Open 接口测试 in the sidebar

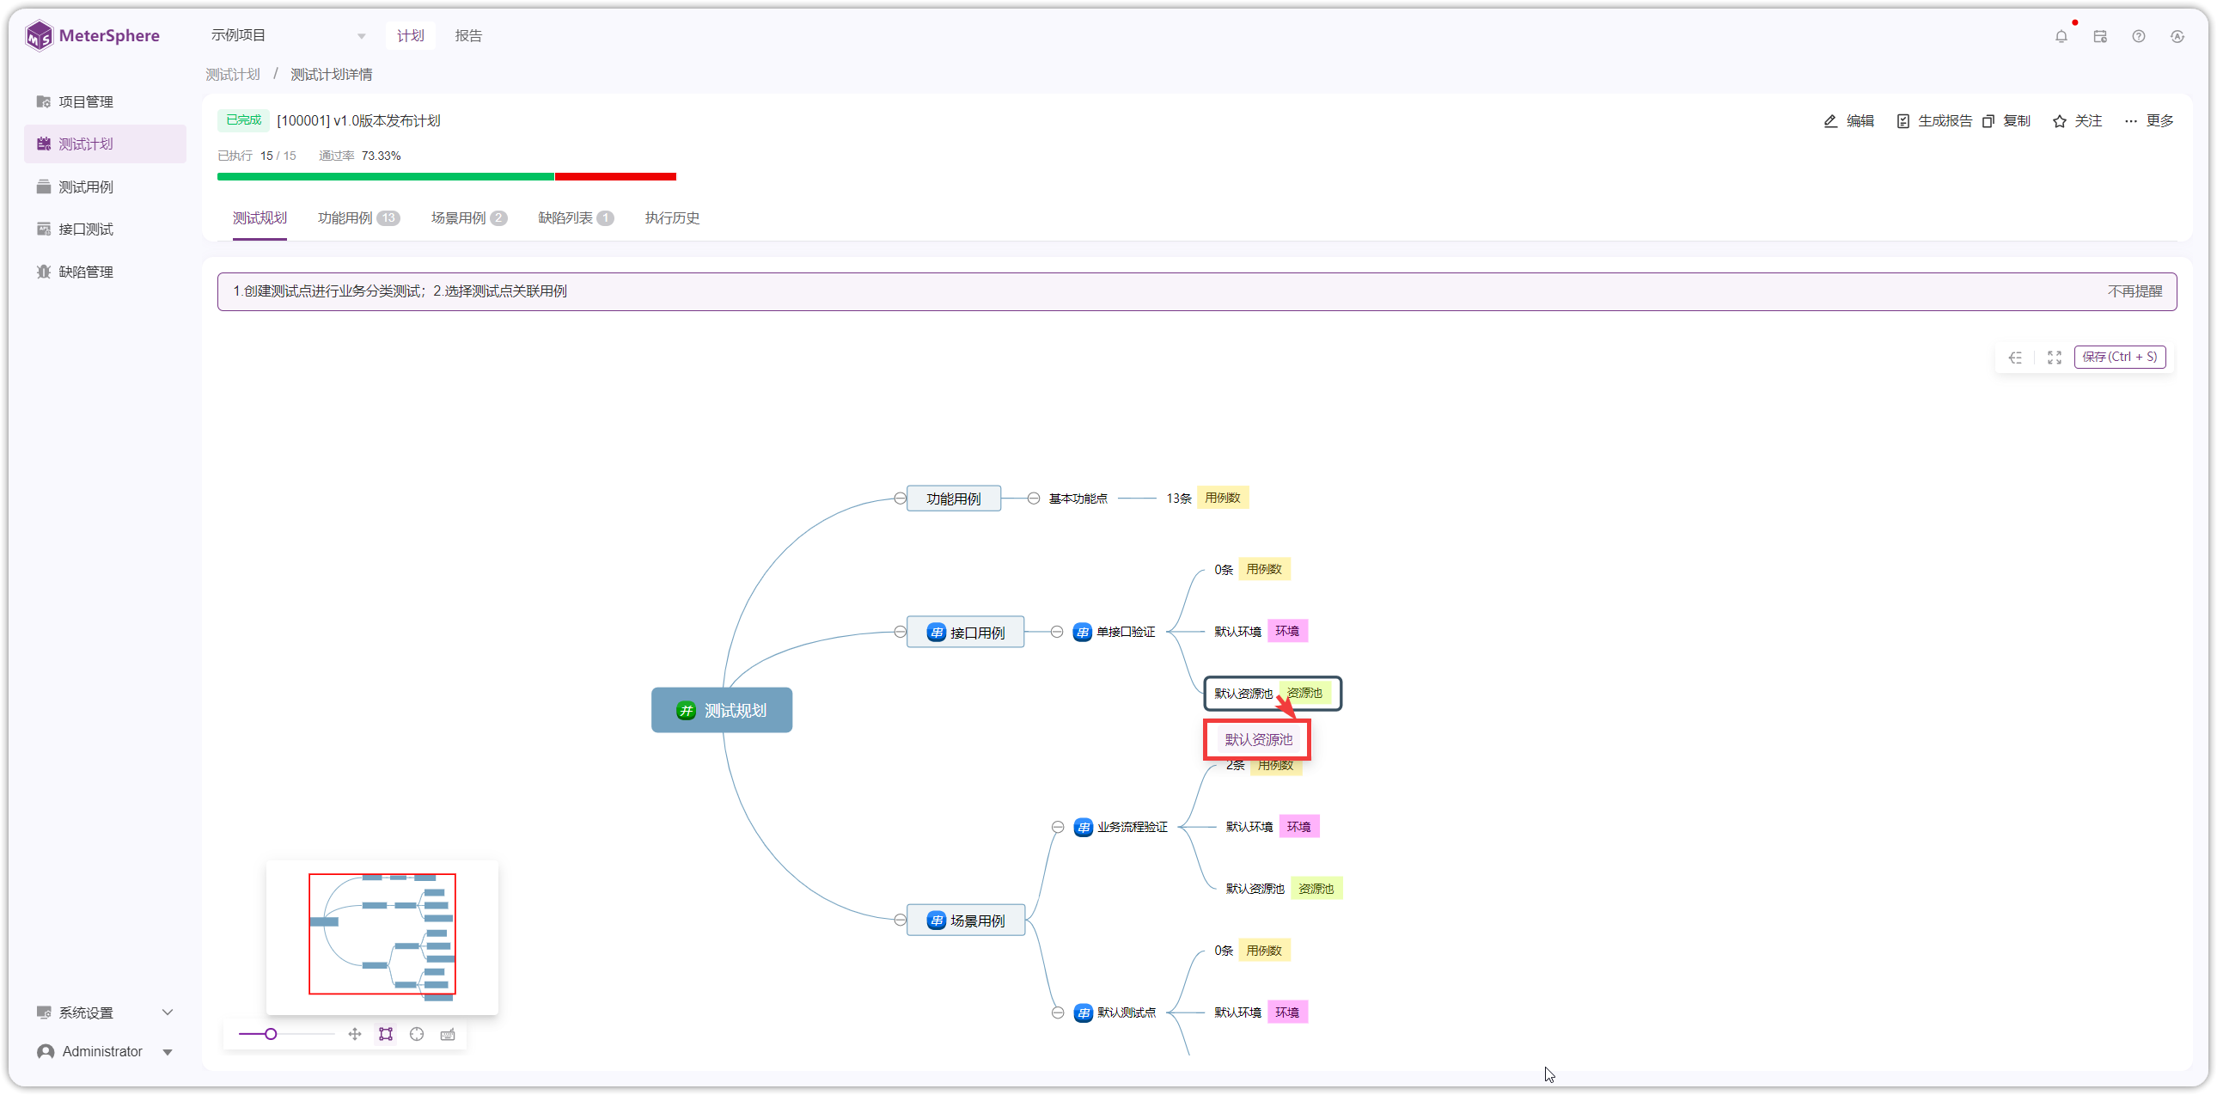pos(105,229)
